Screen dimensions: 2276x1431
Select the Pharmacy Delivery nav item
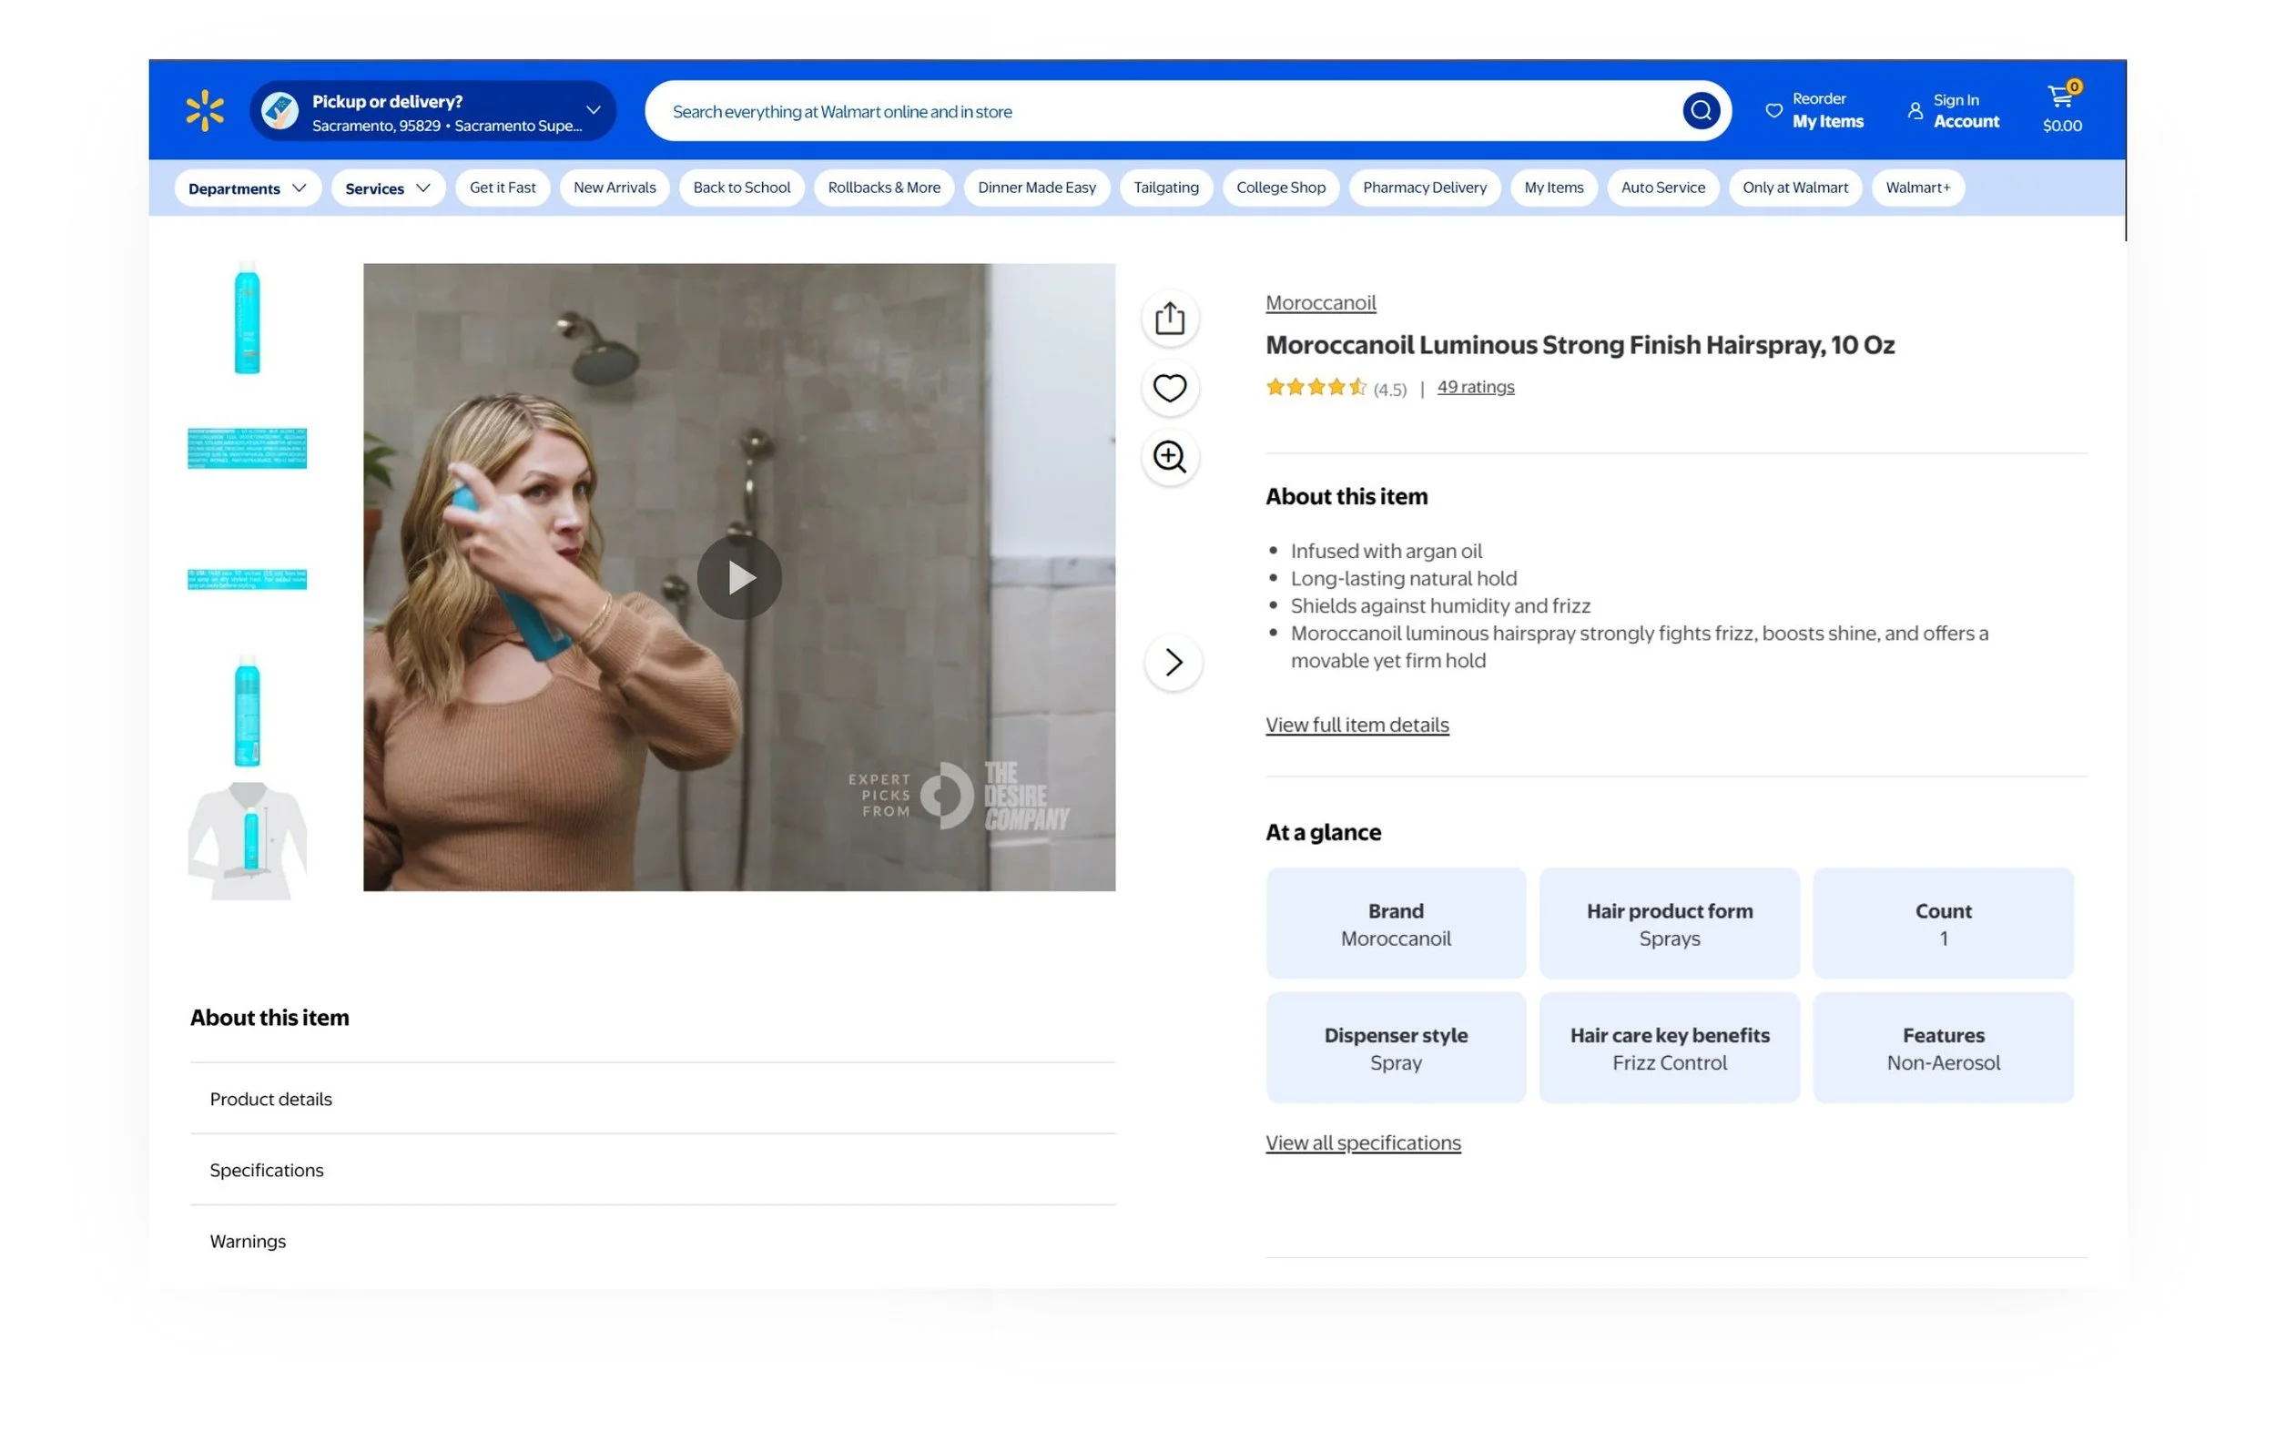click(x=1424, y=188)
